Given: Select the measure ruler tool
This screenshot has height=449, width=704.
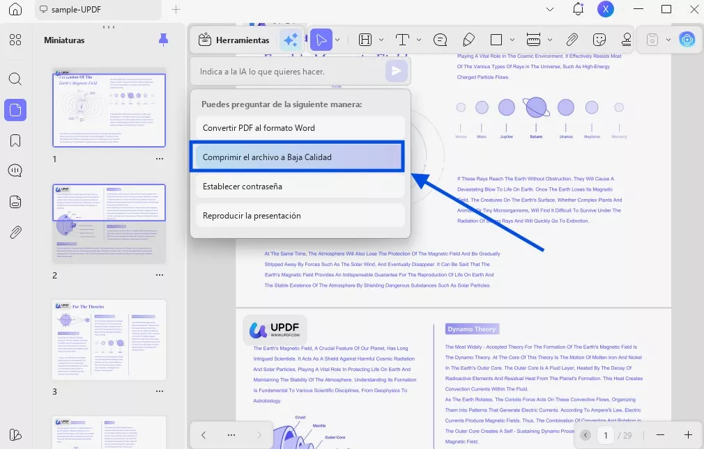Looking at the screenshot, I should coord(533,40).
